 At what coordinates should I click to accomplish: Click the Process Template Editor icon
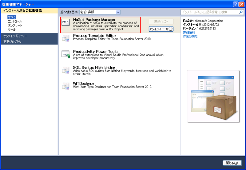click(x=65, y=38)
